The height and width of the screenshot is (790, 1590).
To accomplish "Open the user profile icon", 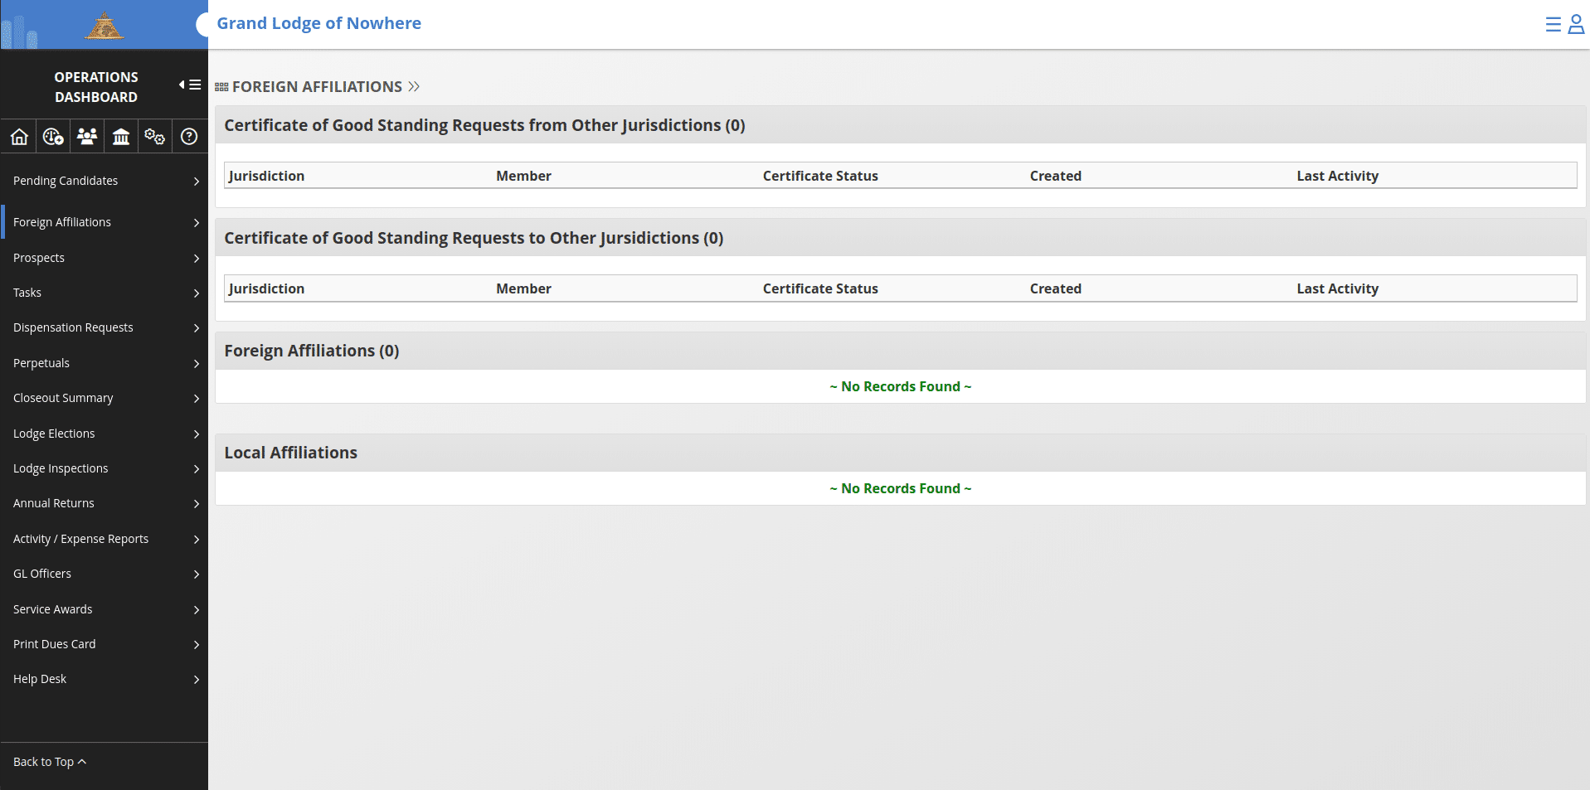I will coord(1576,24).
